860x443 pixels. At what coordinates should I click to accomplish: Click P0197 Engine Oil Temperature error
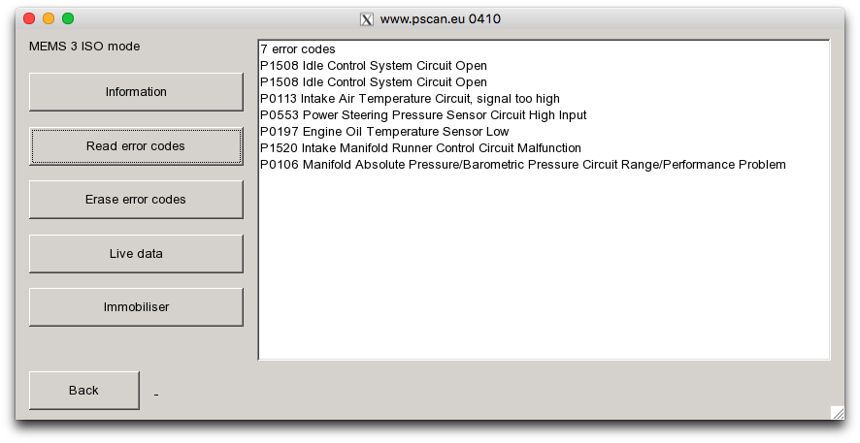384,132
